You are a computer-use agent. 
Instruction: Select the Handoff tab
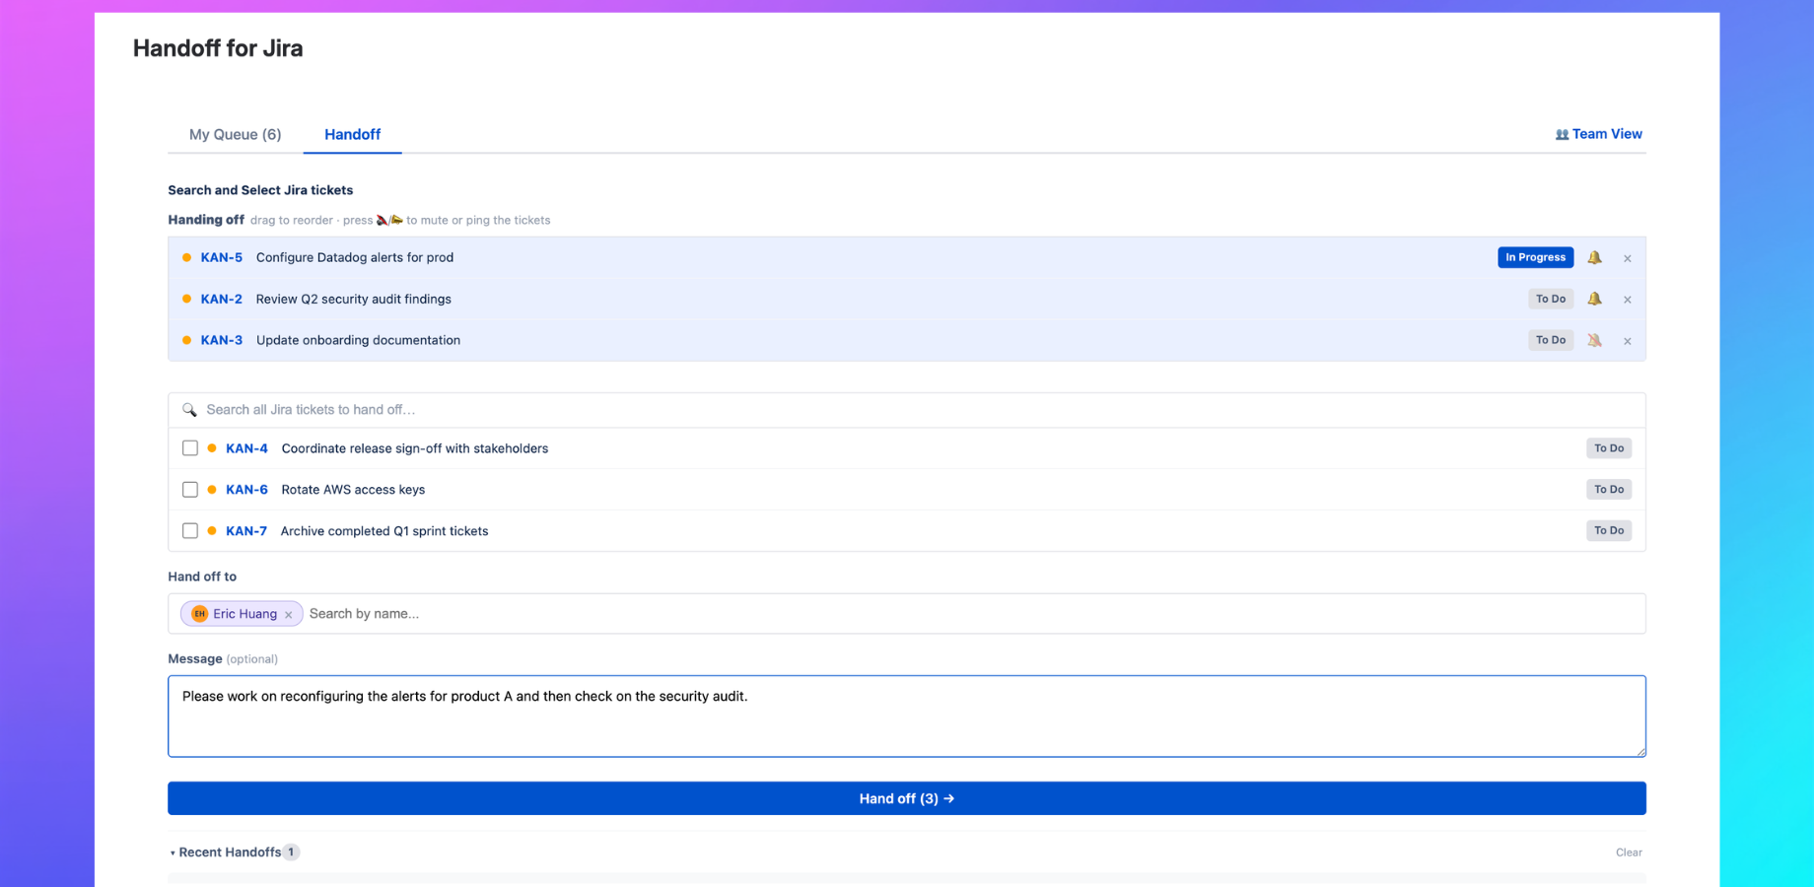352,134
